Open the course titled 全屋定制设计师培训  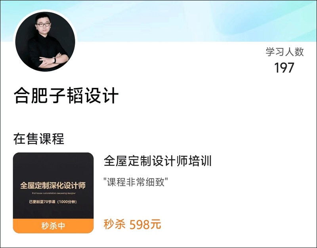pyautogui.click(x=157, y=161)
